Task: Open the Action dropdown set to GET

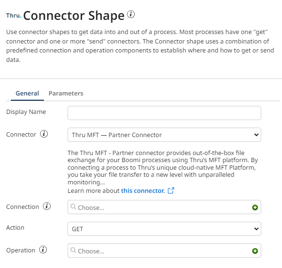Action: coord(164,229)
